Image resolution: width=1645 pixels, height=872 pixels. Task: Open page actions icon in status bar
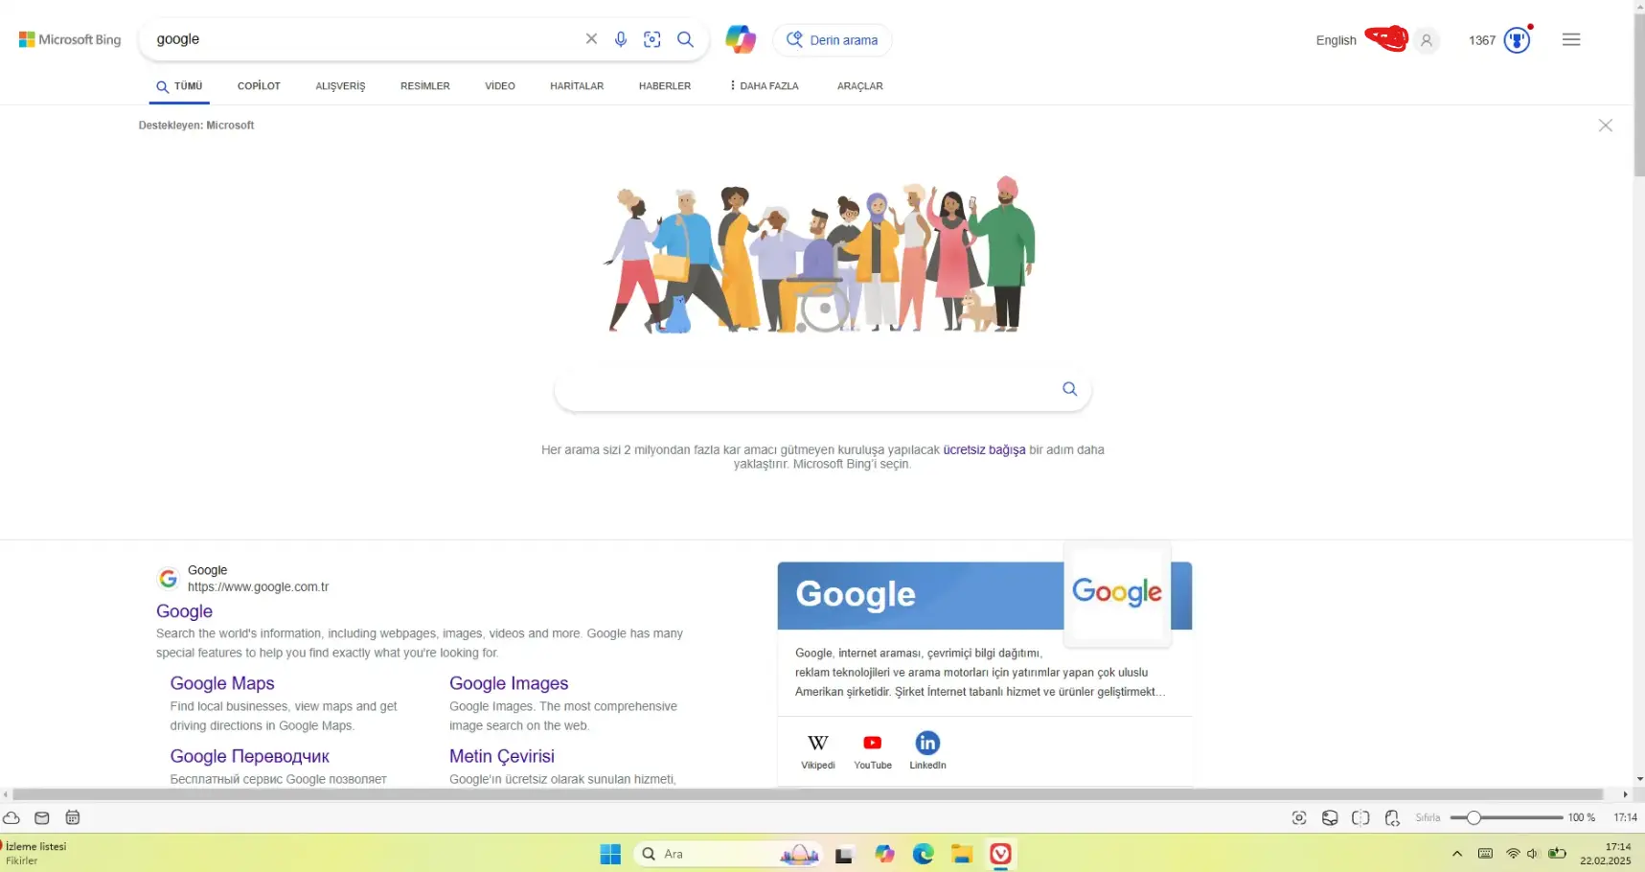coord(1392,817)
